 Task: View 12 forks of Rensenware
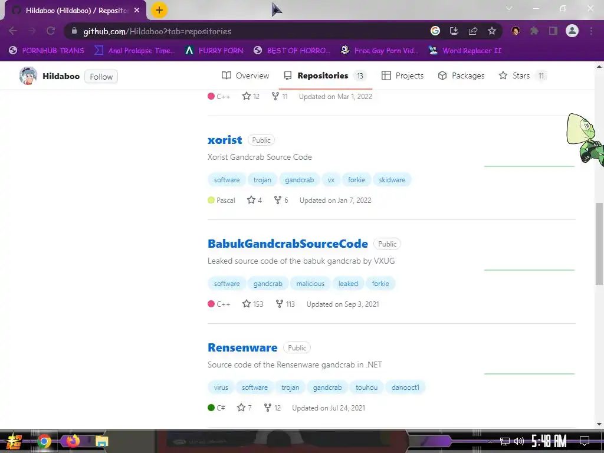pyautogui.click(x=272, y=408)
